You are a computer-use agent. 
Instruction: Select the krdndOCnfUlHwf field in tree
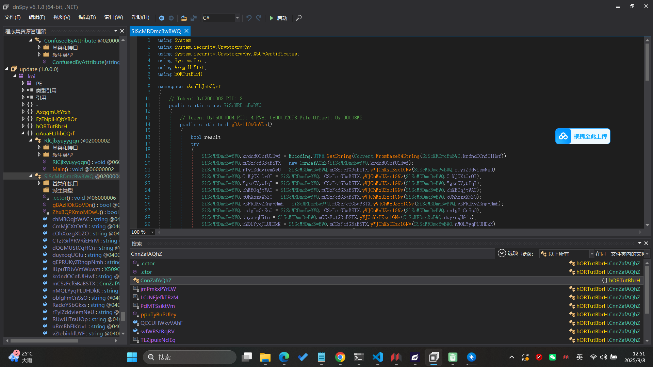point(86,276)
